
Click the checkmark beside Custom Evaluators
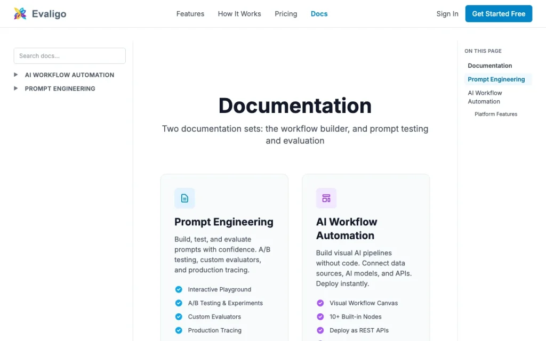179,316
